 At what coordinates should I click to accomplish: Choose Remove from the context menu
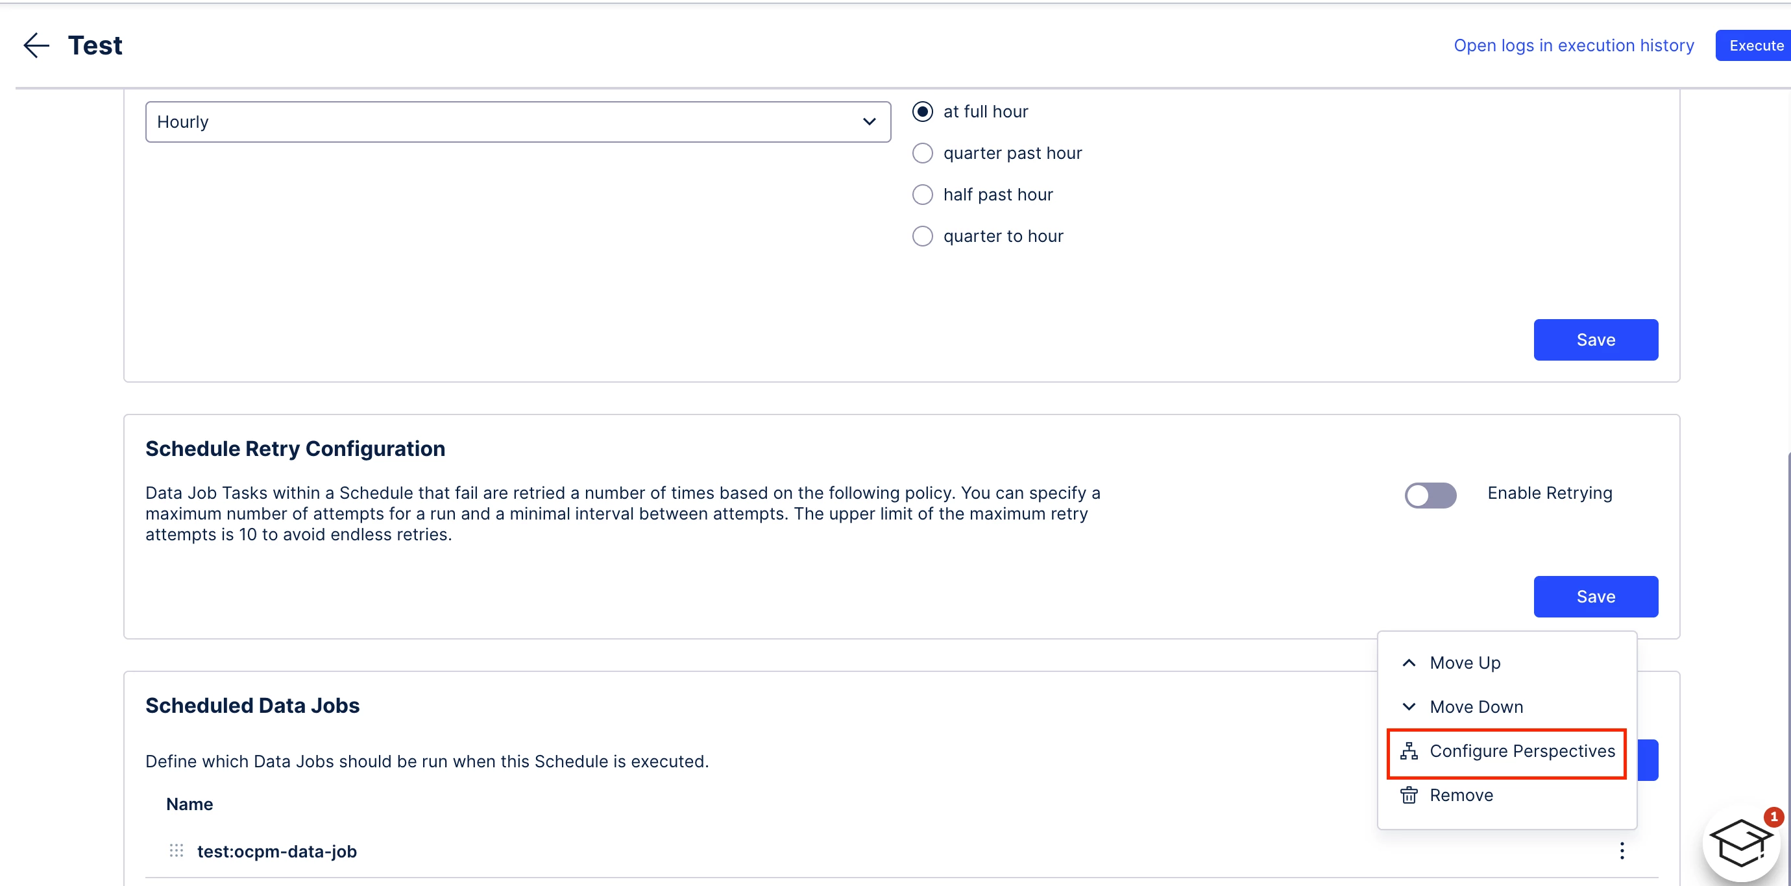pyautogui.click(x=1461, y=795)
